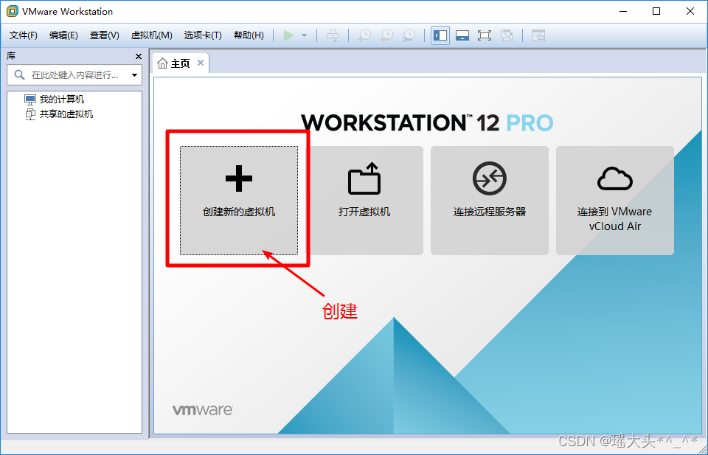Click the green Start virtual machine icon
Viewport: 708px width, 455px height.
pos(289,35)
